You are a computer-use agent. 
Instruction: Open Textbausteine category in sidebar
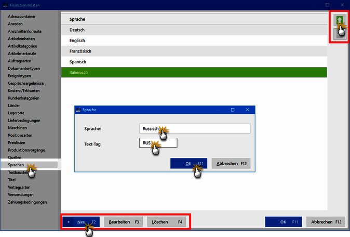(18, 173)
